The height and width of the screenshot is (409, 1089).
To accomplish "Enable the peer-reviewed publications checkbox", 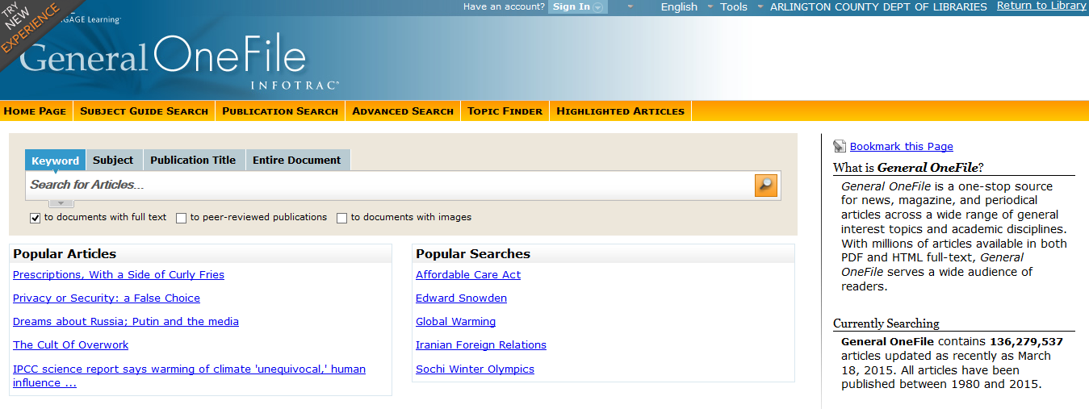I will (182, 218).
